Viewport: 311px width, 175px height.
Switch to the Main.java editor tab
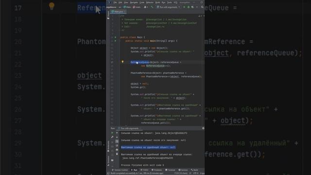click(x=119, y=12)
